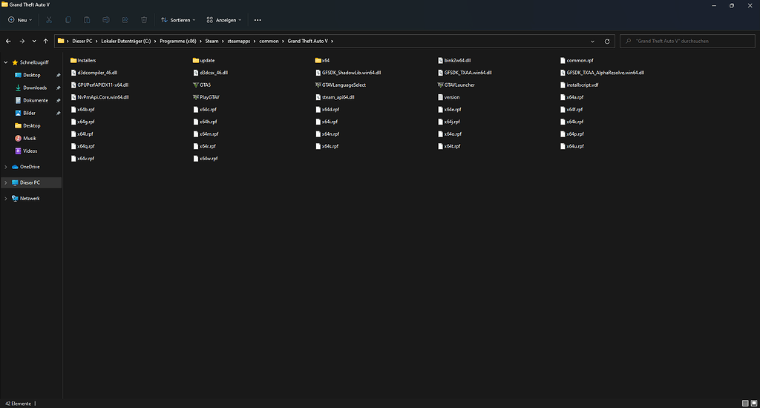Viewport: 760px width, 408px height.
Task: Select the file x64s.rpf
Action: click(327, 146)
